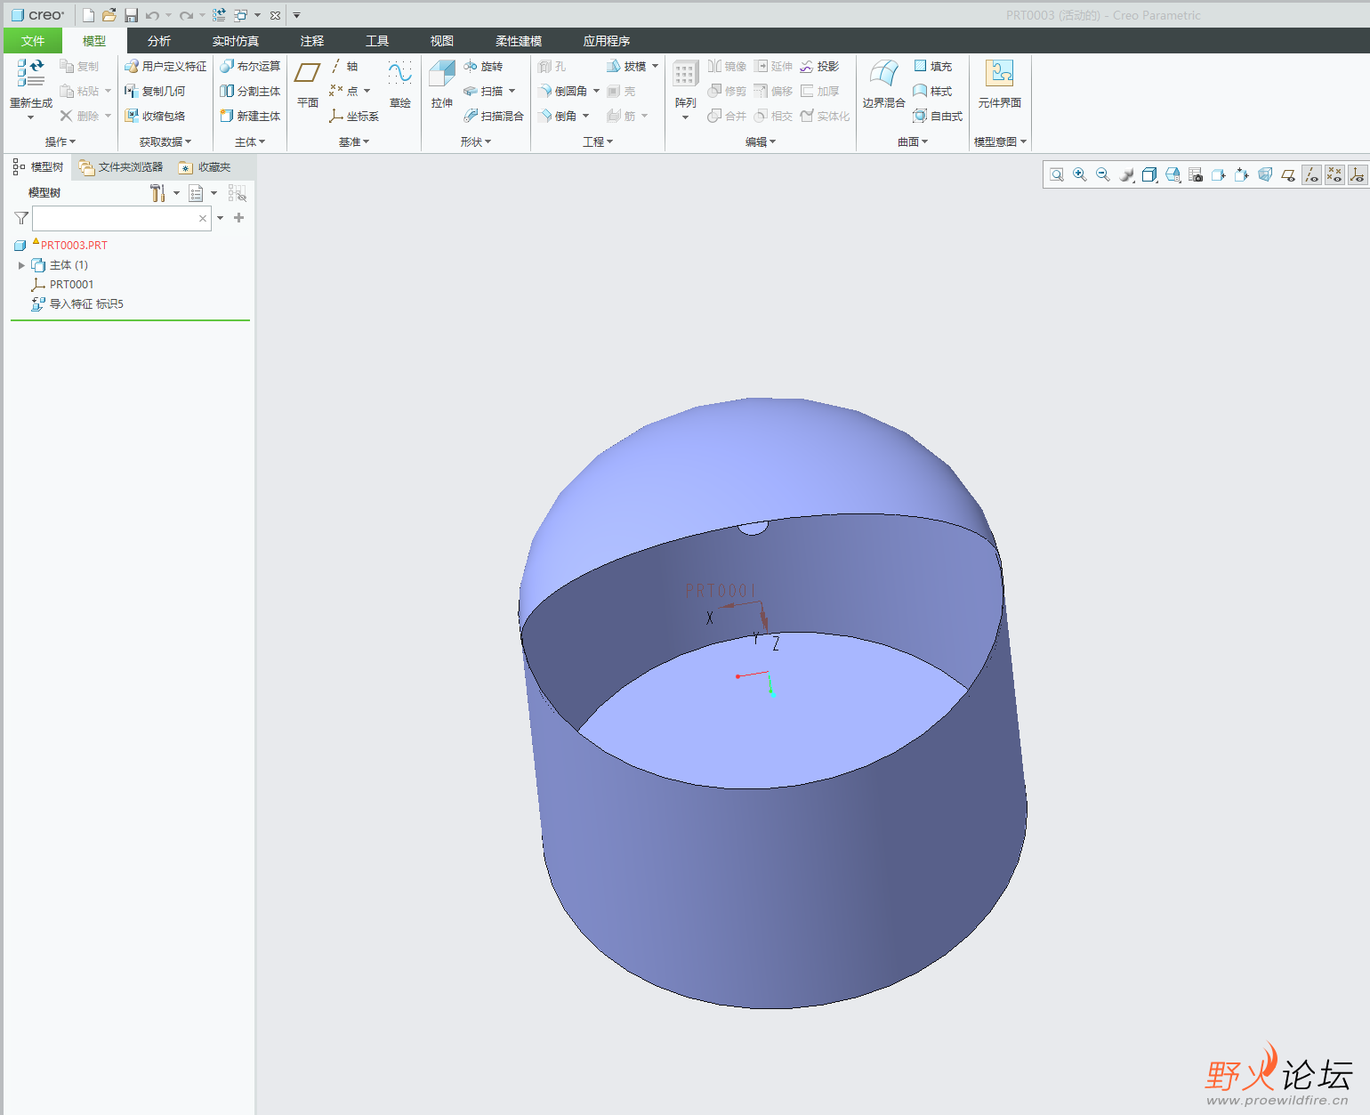Expand the 主体 (1) tree node
This screenshot has width=1370, height=1115.
pyautogui.click(x=21, y=265)
